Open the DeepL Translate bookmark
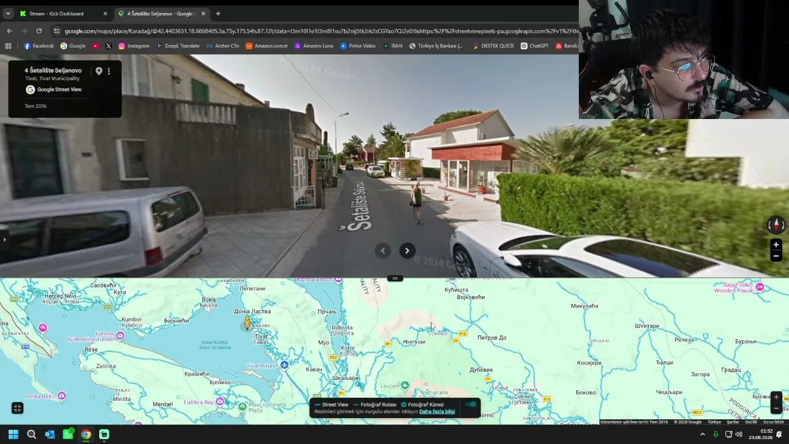The width and height of the screenshot is (789, 444). (x=178, y=46)
